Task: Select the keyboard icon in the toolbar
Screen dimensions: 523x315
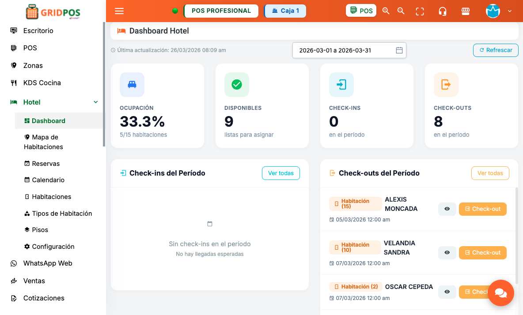Action: click(x=466, y=11)
